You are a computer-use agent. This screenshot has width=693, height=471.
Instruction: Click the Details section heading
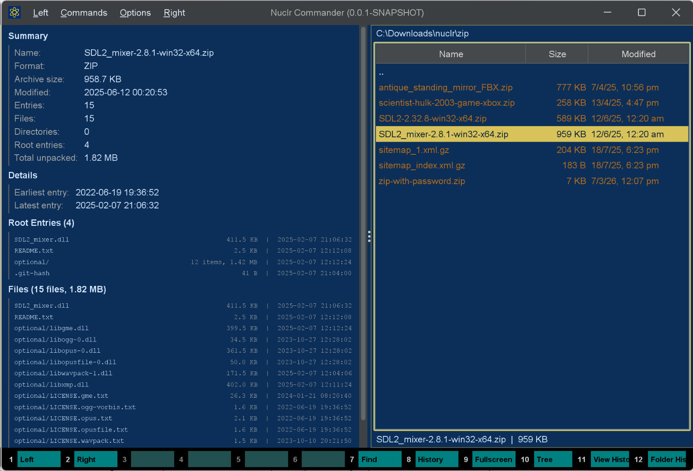[23, 175]
